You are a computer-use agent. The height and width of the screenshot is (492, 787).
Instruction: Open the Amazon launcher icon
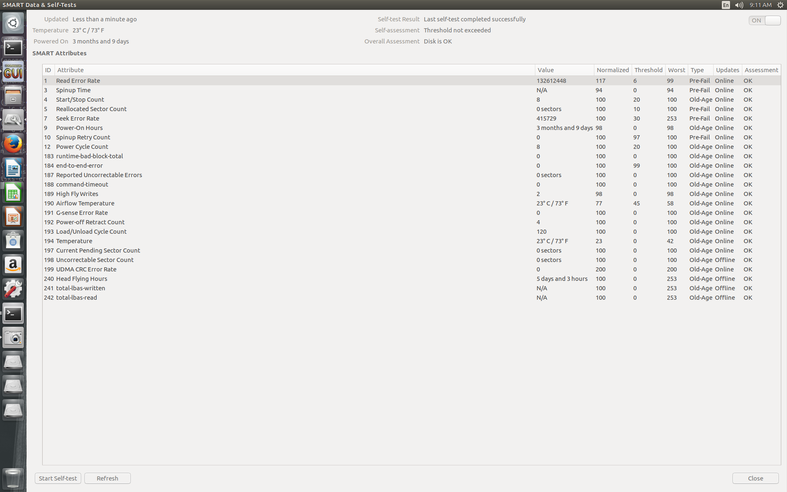tap(13, 265)
